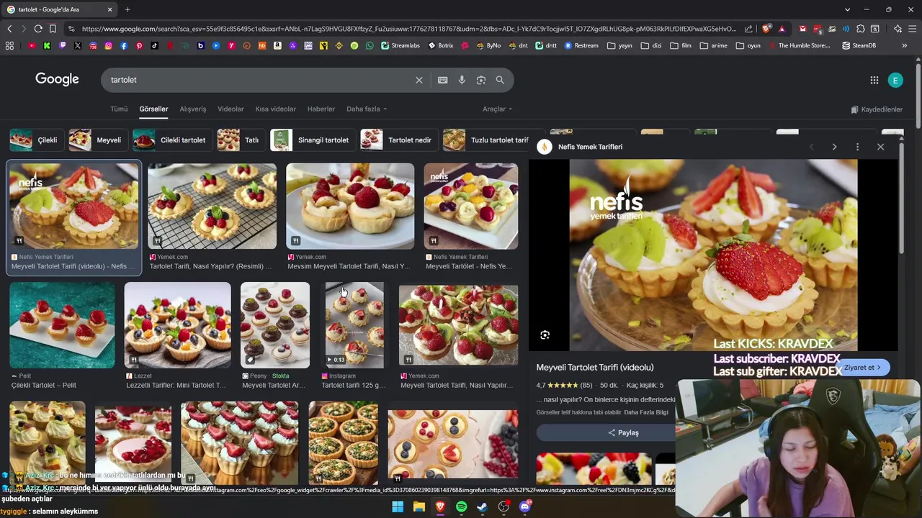Screen dimensions: 922x518
Task: Select the Tartolet nedir filter chip
Action: [x=398, y=140]
